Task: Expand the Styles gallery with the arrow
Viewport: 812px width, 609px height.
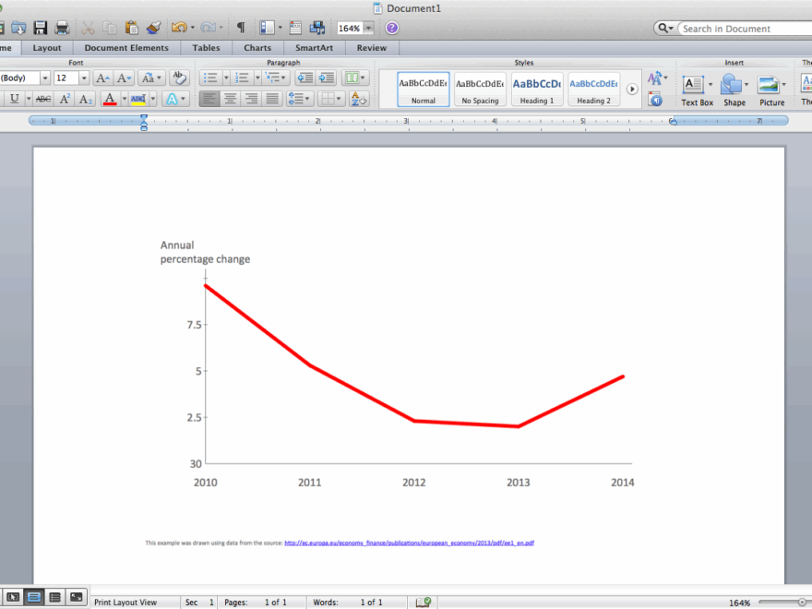Action: (632, 90)
